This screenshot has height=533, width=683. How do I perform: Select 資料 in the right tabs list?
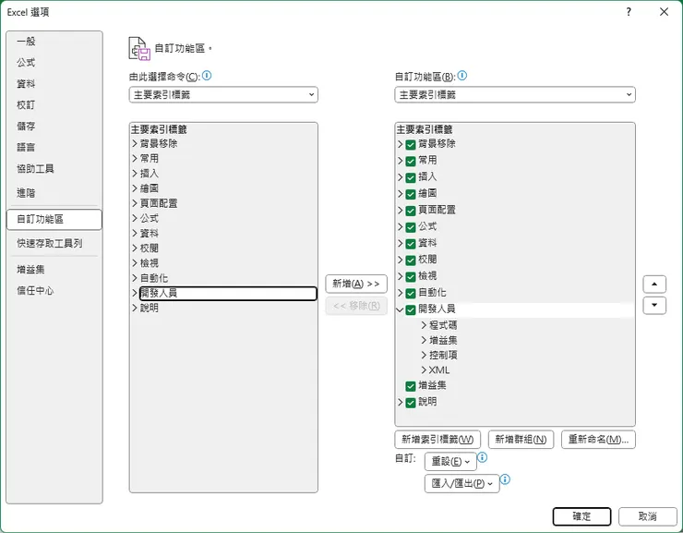[x=427, y=243]
